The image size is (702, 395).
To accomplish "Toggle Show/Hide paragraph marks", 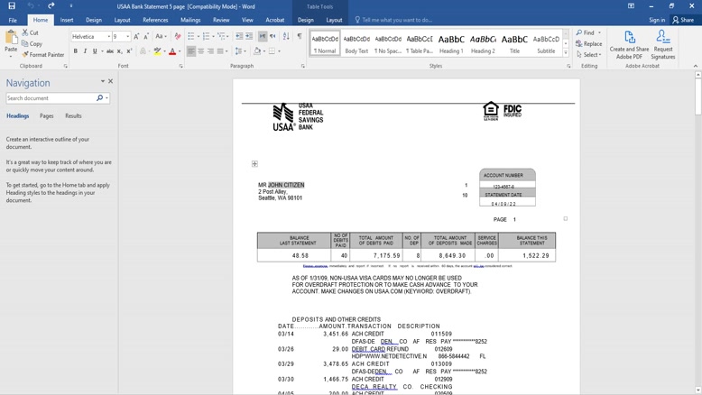I will point(300,37).
